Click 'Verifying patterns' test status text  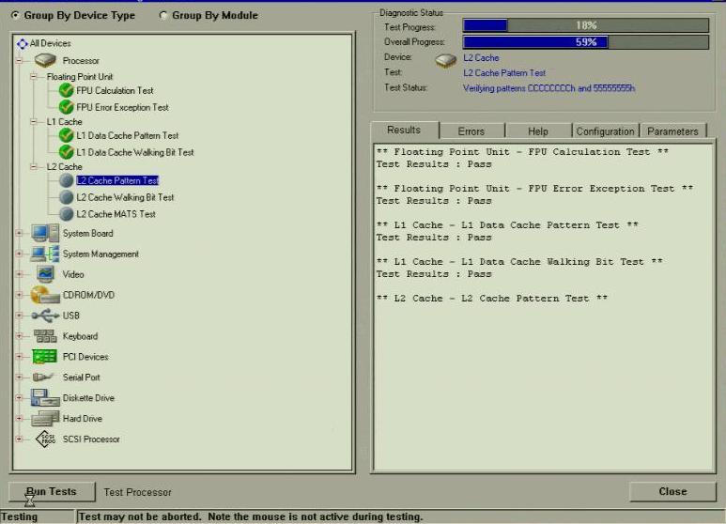pos(548,88)
